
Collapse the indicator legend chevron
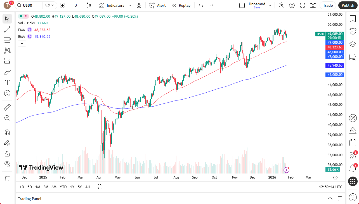[x=22, y=43]
